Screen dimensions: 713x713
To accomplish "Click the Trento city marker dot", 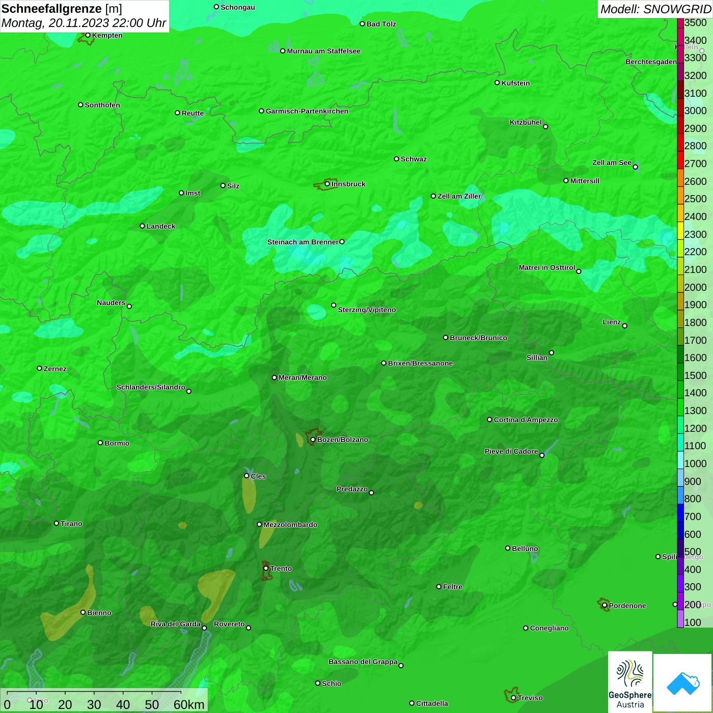I will (x=266, y=568).
